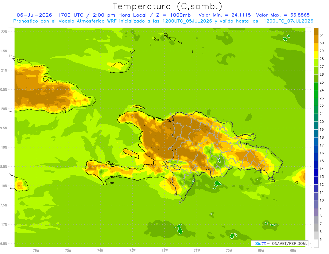Click the "18N" latitude axis label

tap(4, 186)
